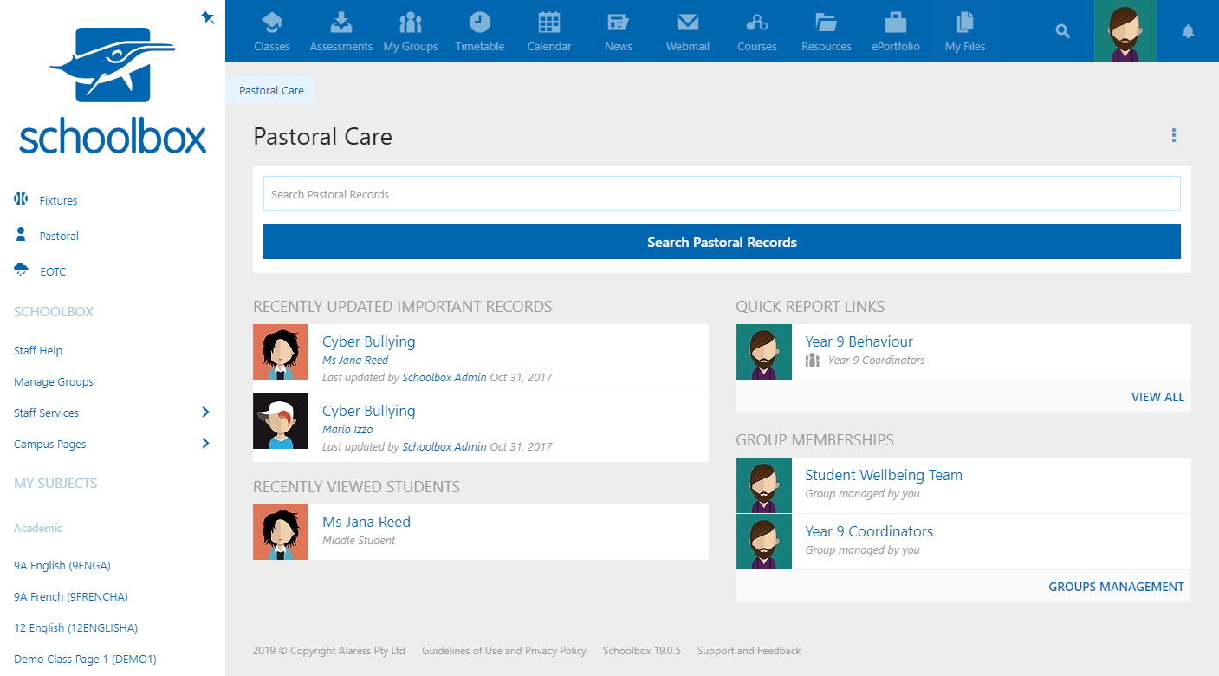
Task: Open the Year 9 Behaviour report link
Action: click(x=859, y=341)
